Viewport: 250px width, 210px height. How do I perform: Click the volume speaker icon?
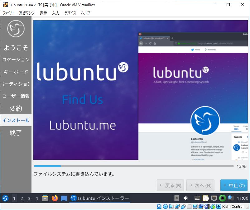click(x=185, y=198)
